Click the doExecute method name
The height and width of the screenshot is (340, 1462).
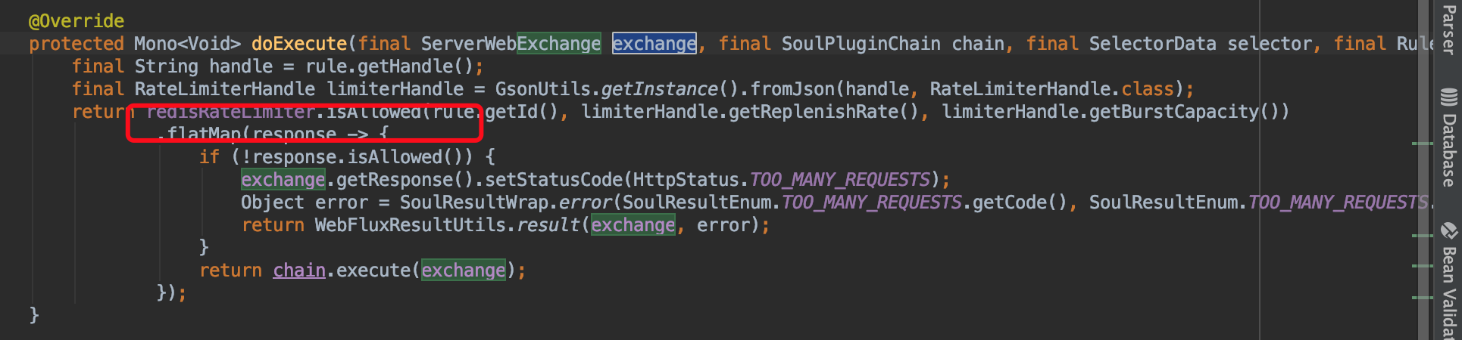(299, 44)
